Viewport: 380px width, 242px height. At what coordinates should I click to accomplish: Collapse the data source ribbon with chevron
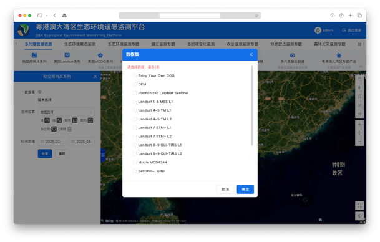click(361, 67)
